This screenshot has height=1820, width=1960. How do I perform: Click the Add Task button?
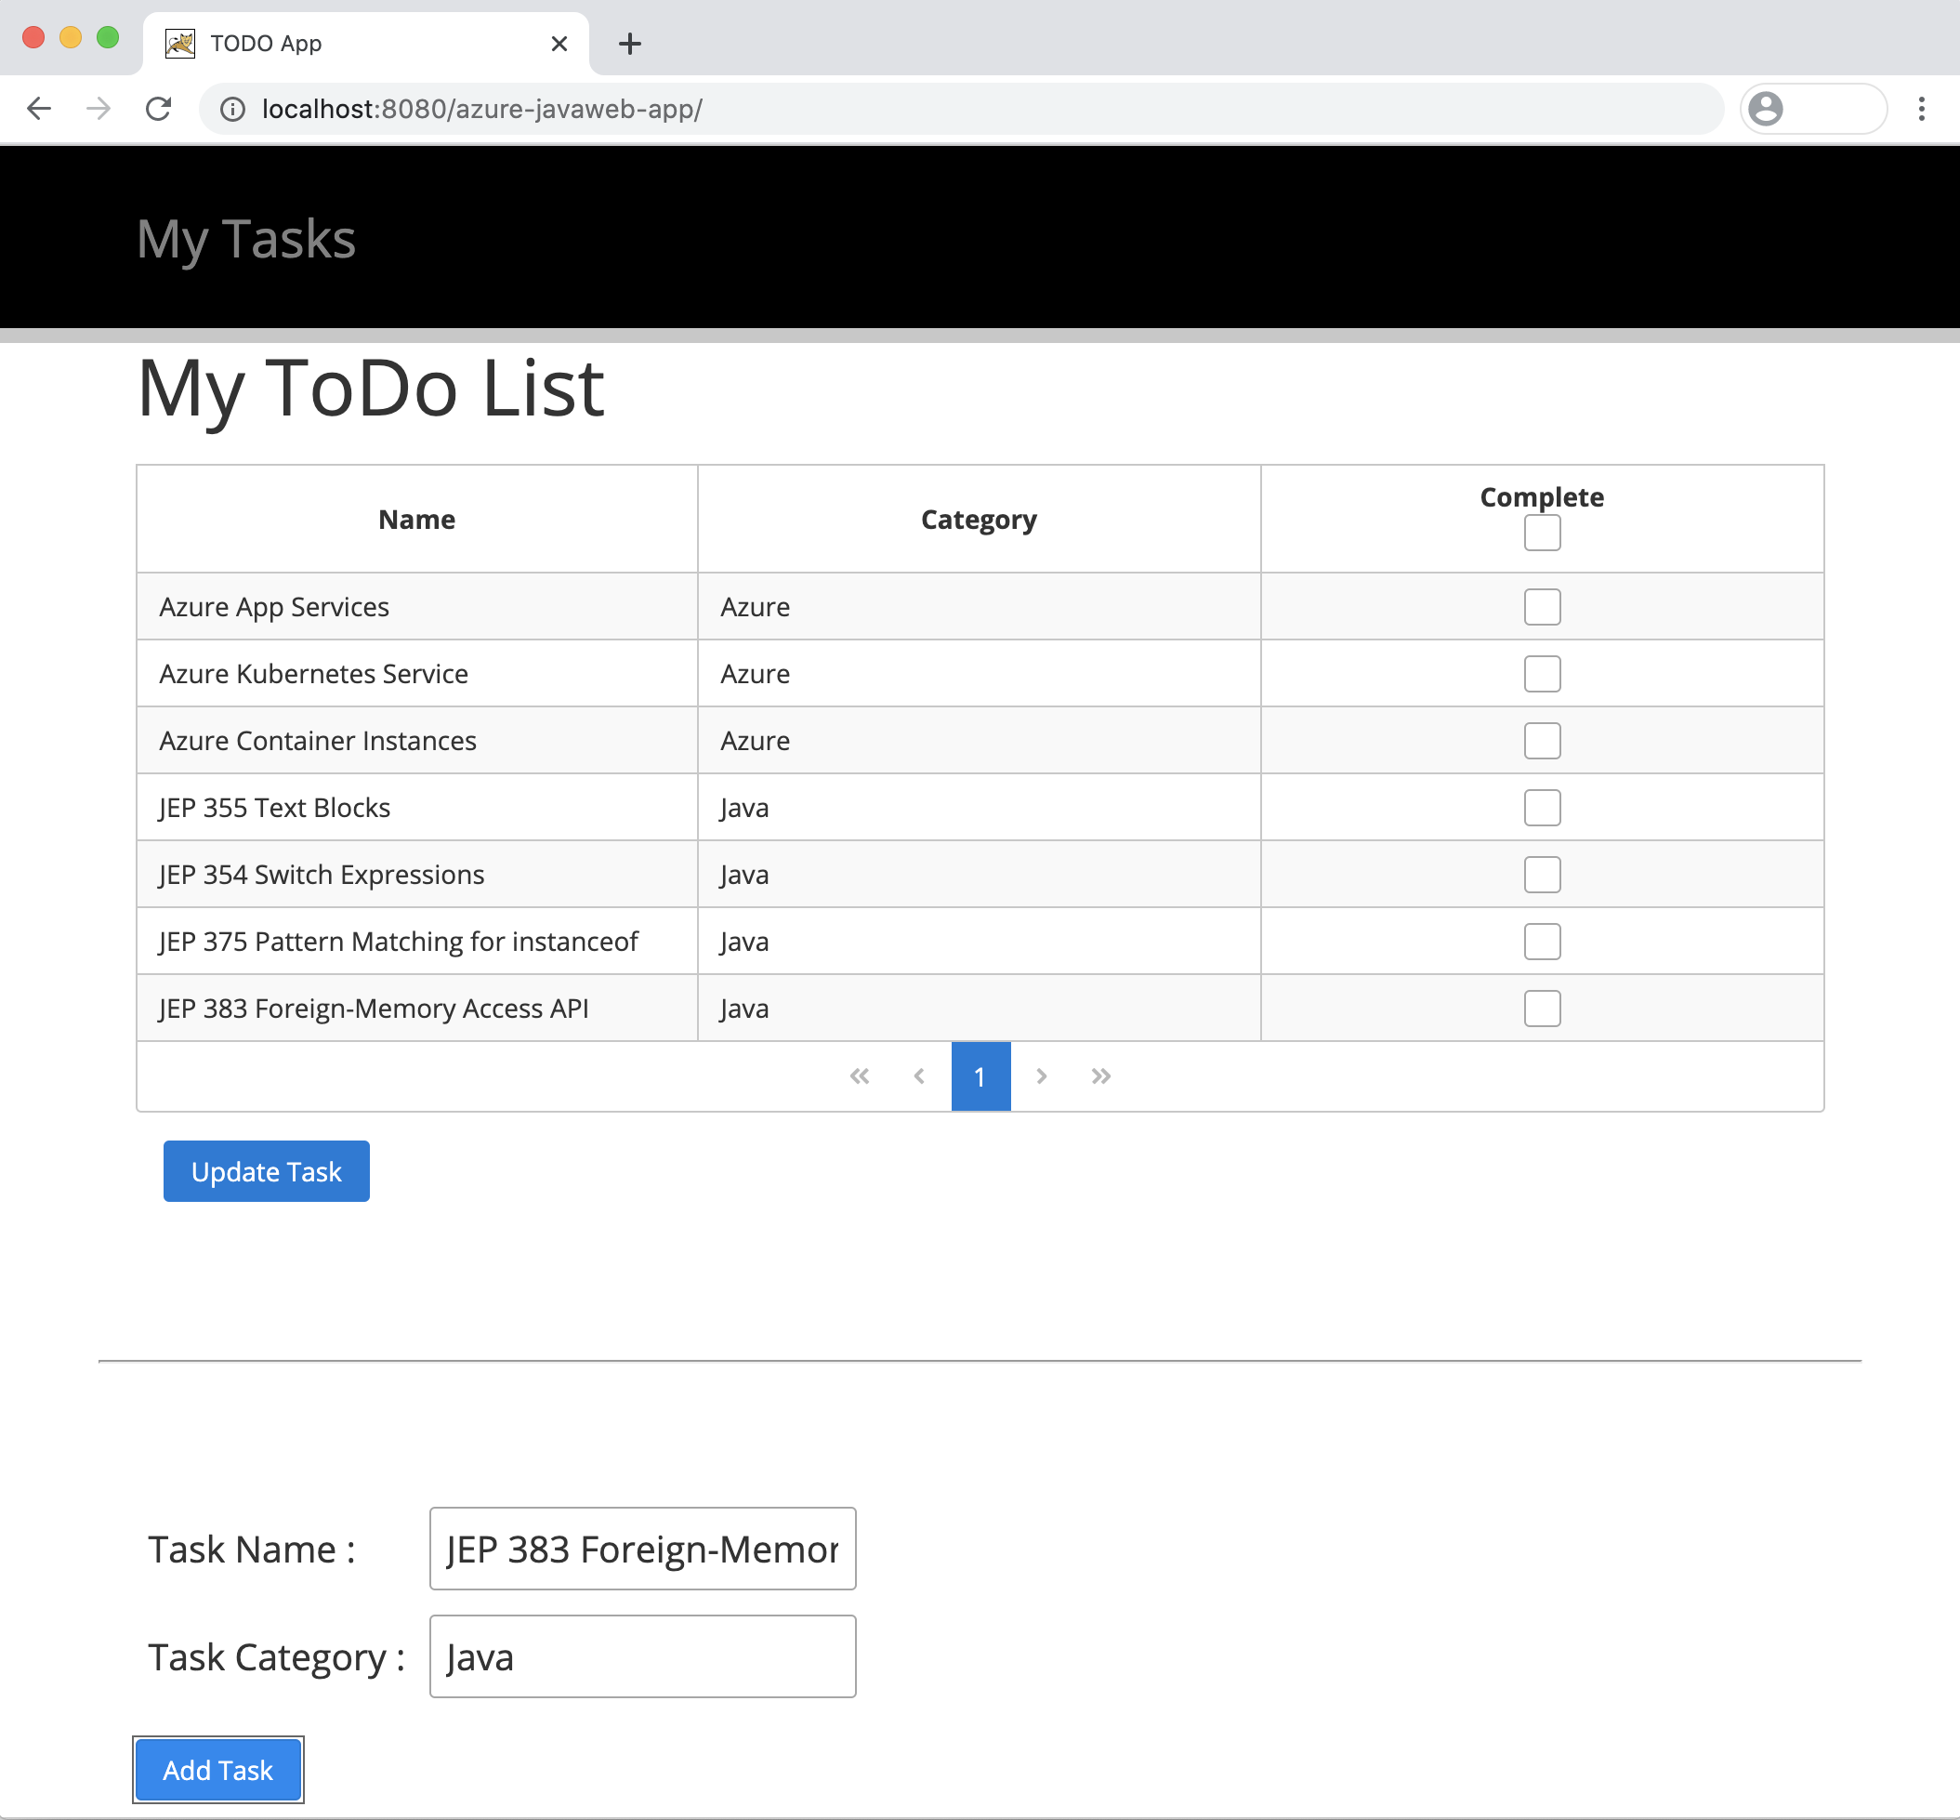[219, 1771]
